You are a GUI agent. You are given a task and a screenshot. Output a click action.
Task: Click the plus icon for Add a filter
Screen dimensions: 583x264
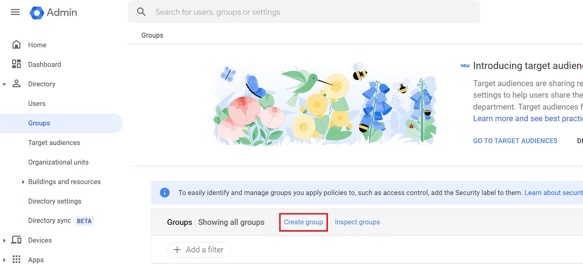[x=177, y=250]
